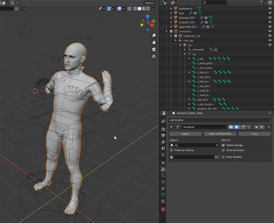This screenshot has width=274, height=223.
Task: Click the Object field containing rig
Action: pyautogui.click(x=194, y=145)
